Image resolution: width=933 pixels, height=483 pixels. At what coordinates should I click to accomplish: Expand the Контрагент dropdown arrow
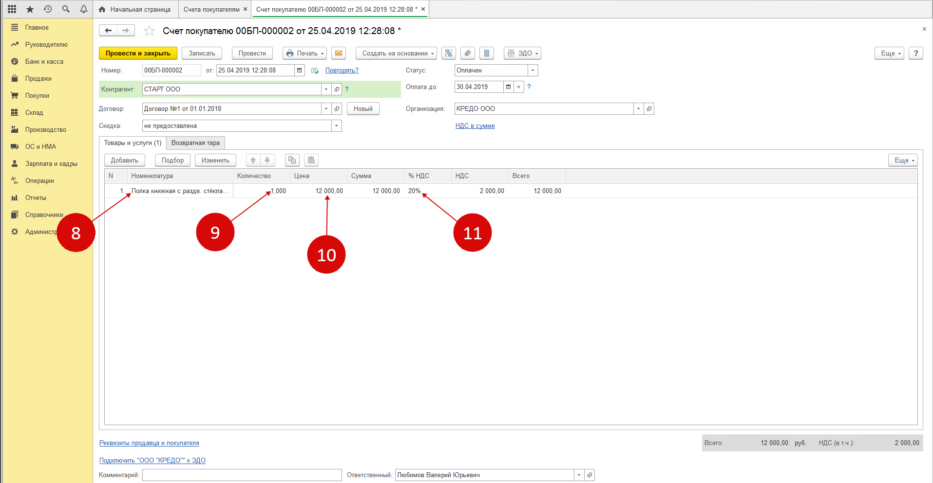click(x=326, y=89)
